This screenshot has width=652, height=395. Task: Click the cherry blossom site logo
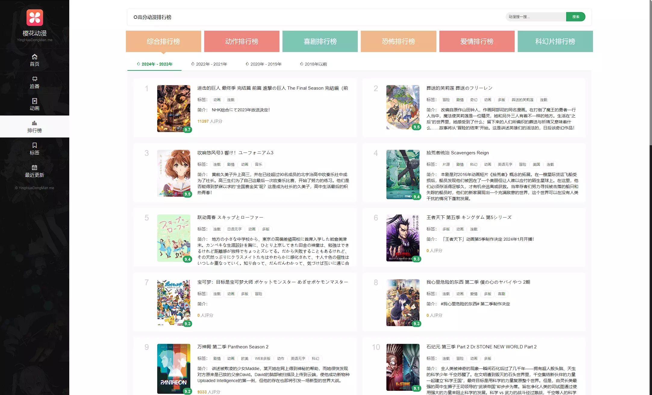point(35,17)
